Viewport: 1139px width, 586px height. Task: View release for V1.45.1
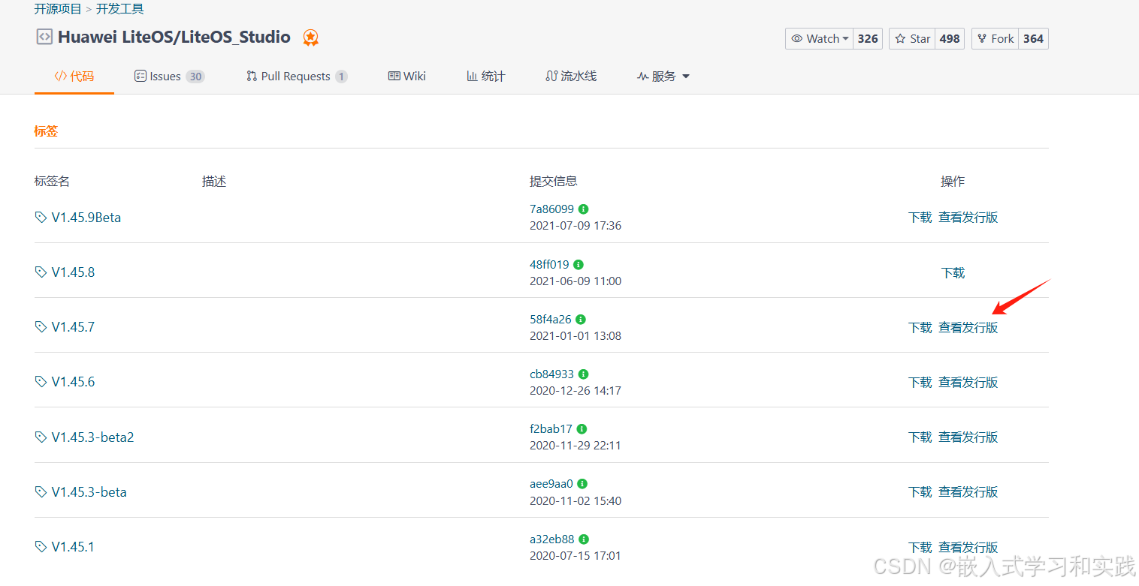pyautogui.click(x=968, y=548)
